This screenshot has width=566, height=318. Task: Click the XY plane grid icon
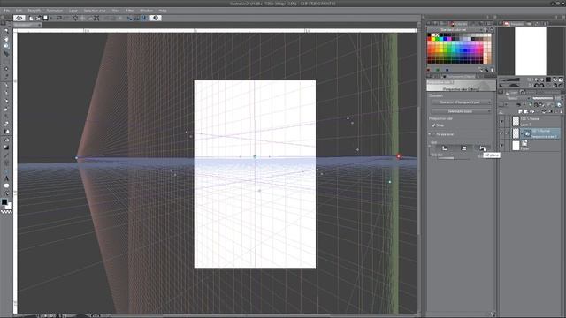tap(445, 148)
